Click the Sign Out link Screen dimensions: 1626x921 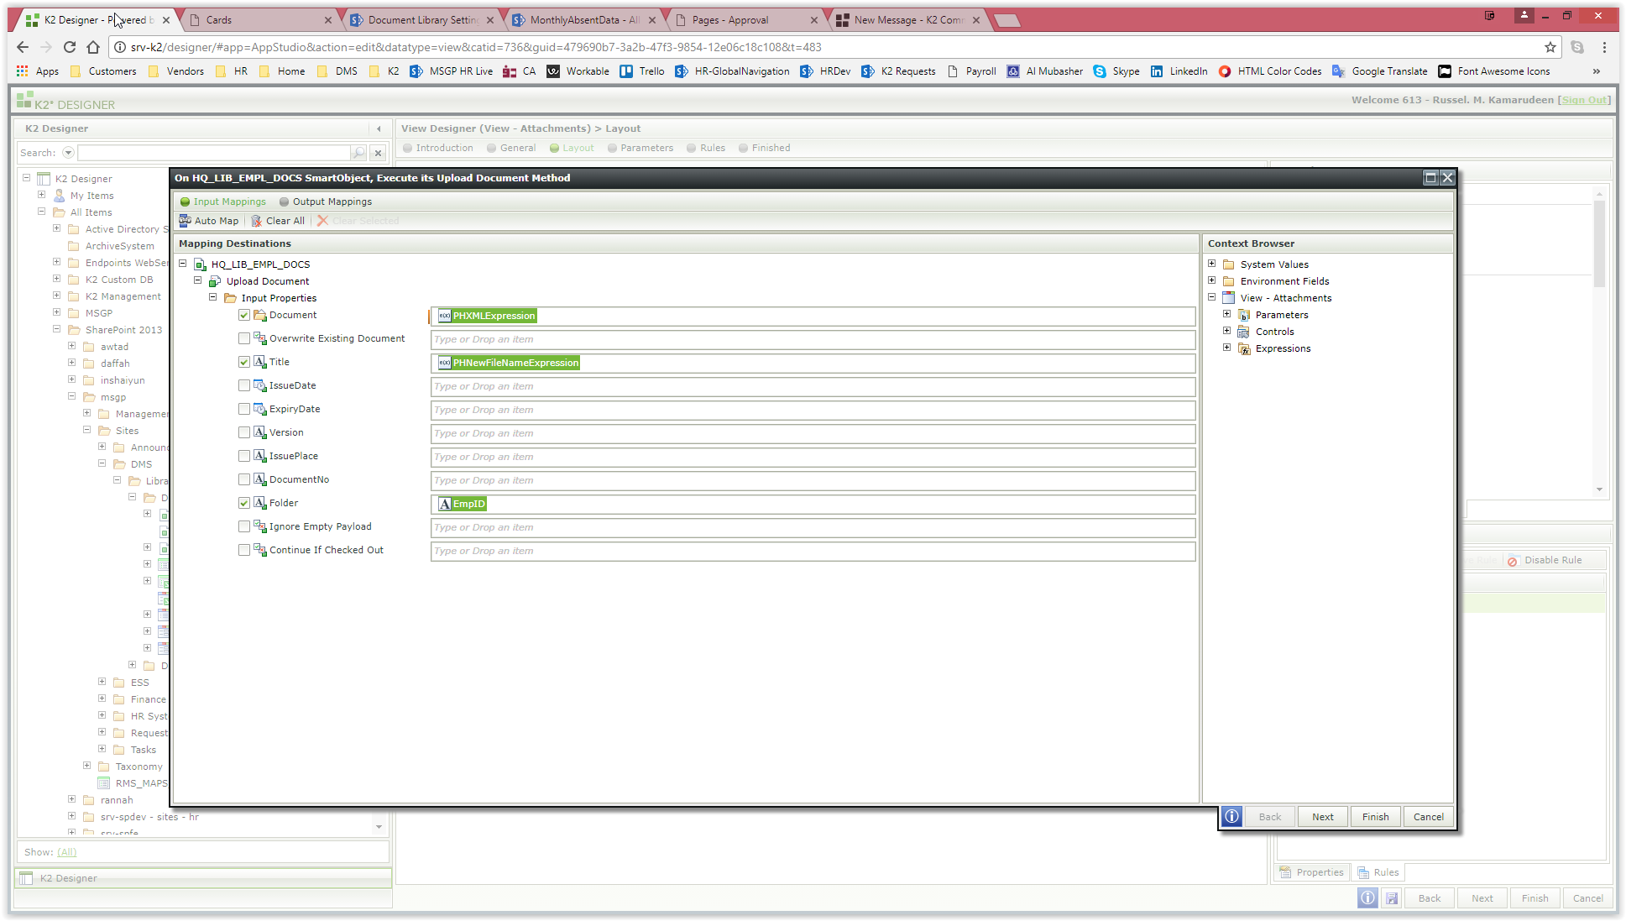[1585, 100]
